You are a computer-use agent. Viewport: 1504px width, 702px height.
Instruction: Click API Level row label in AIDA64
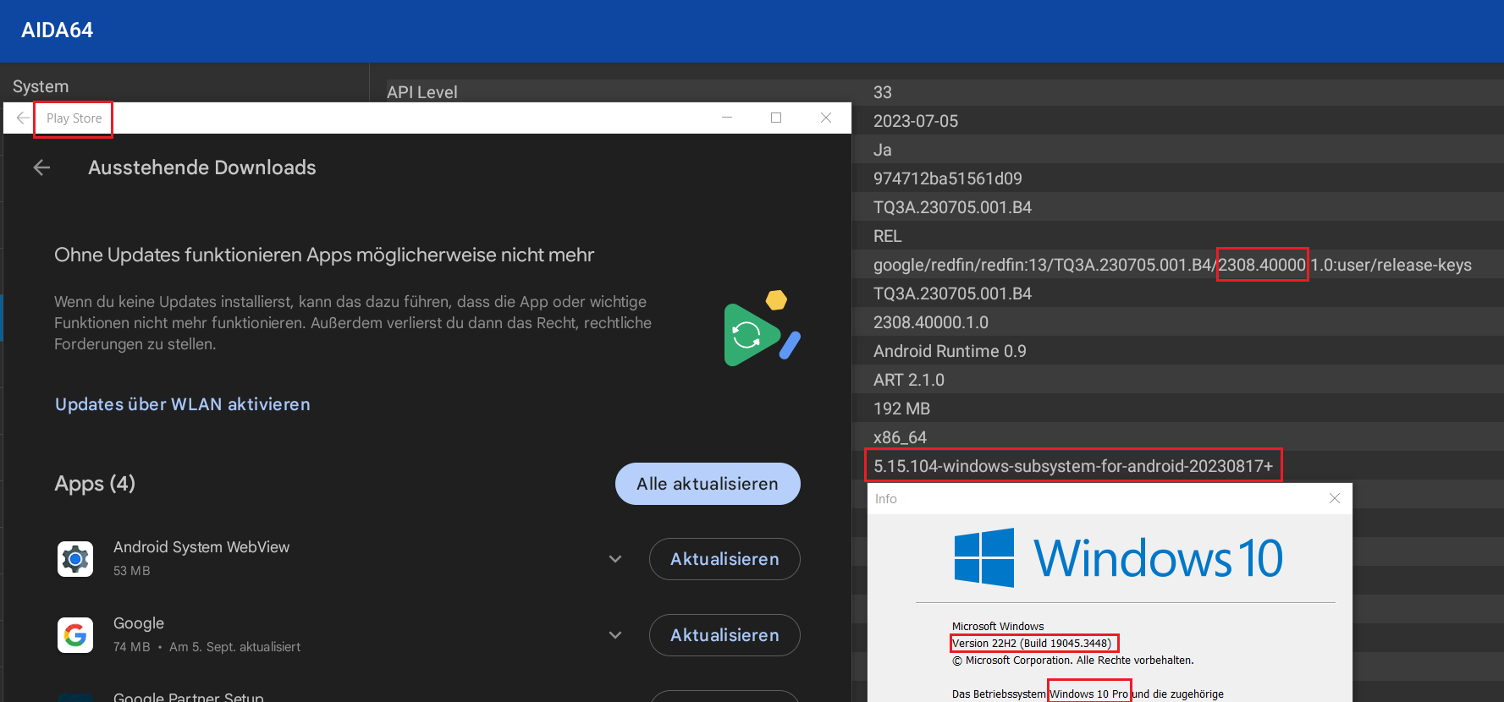click(x=422, y=92)
